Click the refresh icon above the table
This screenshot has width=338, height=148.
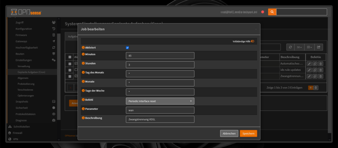pos(290,47)
